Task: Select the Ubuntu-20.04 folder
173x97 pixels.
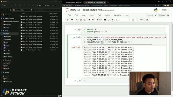Action: pyautogui.click(x=8, y=82)
